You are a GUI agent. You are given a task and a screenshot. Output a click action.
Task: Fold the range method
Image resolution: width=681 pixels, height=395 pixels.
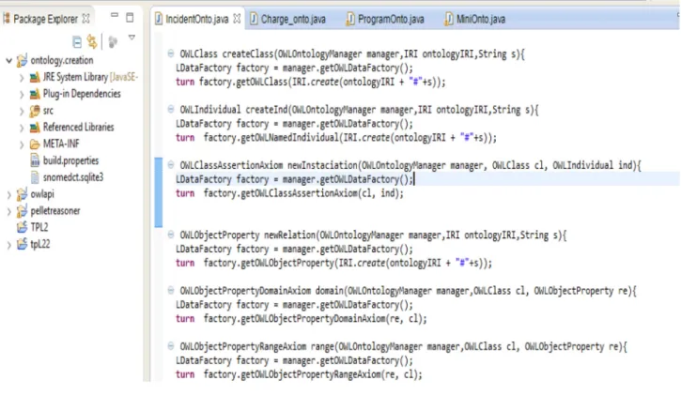171,345
